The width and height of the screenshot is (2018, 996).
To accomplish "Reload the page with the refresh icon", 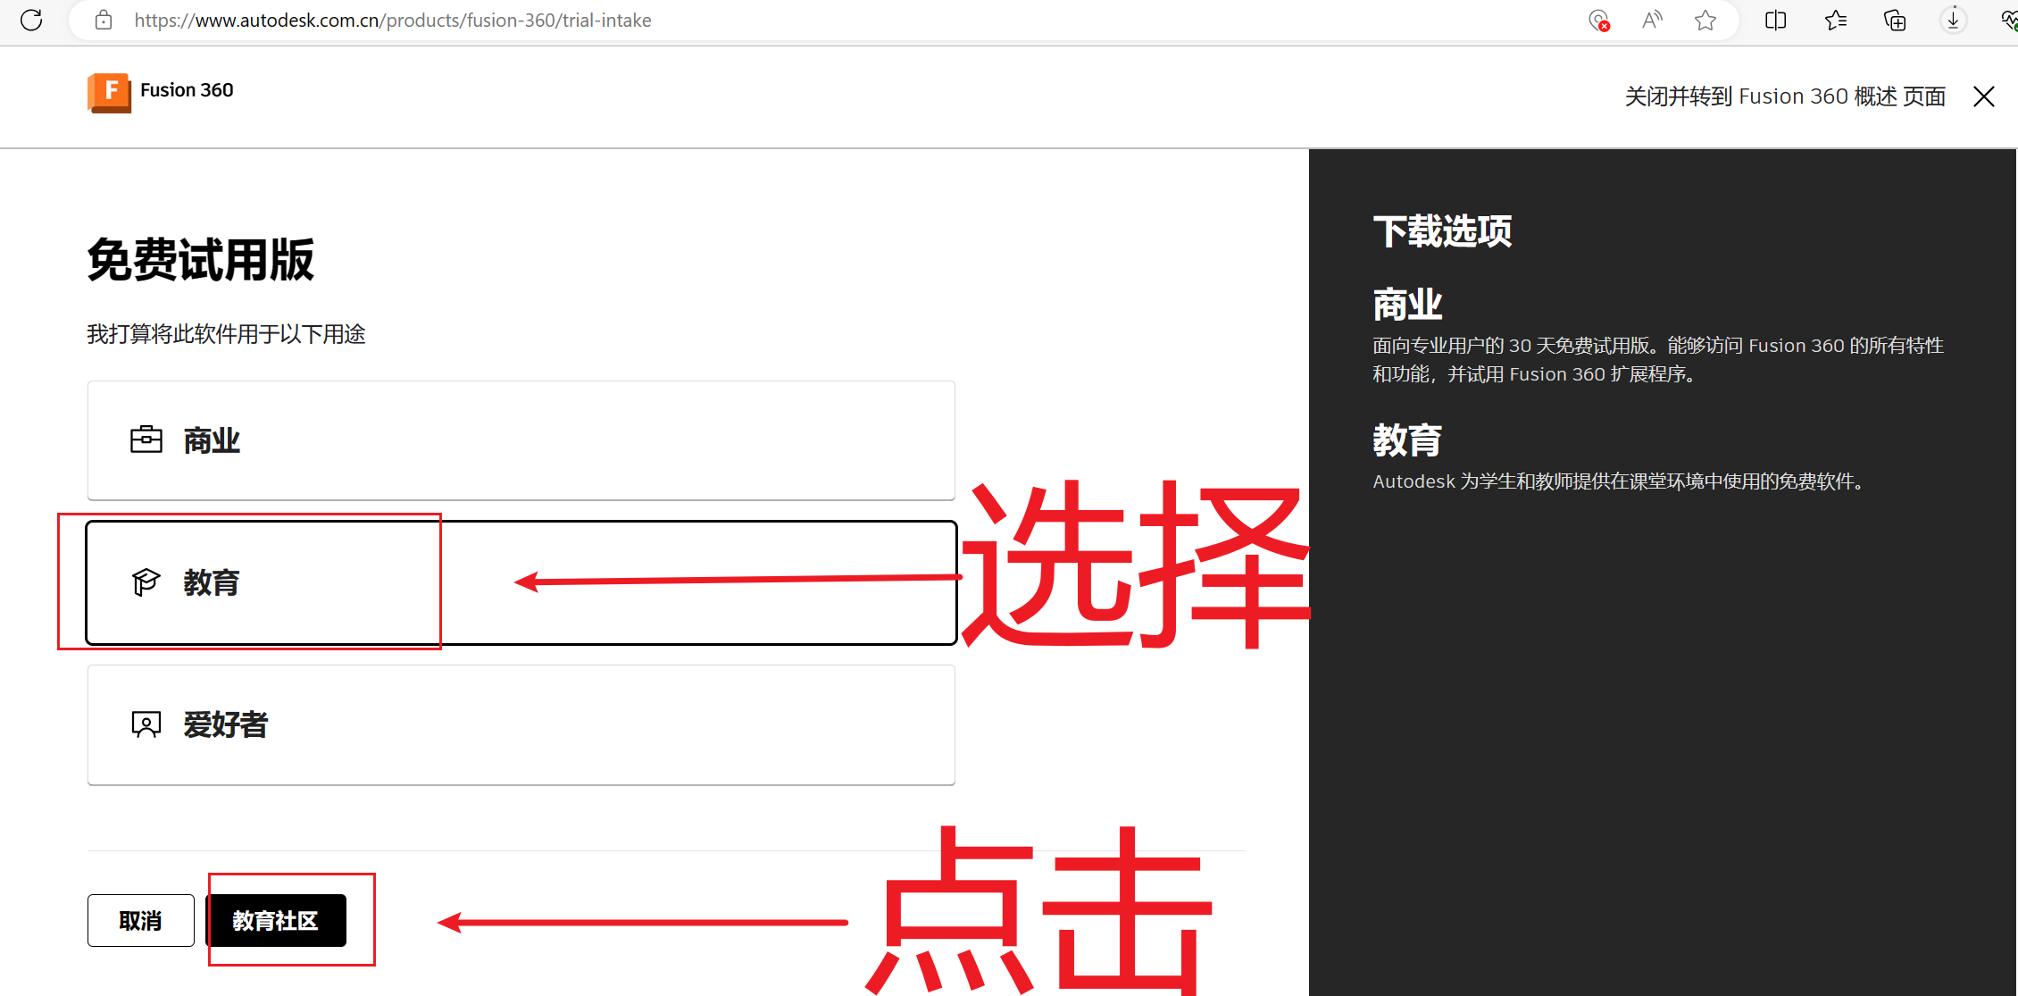I will 31,20.
